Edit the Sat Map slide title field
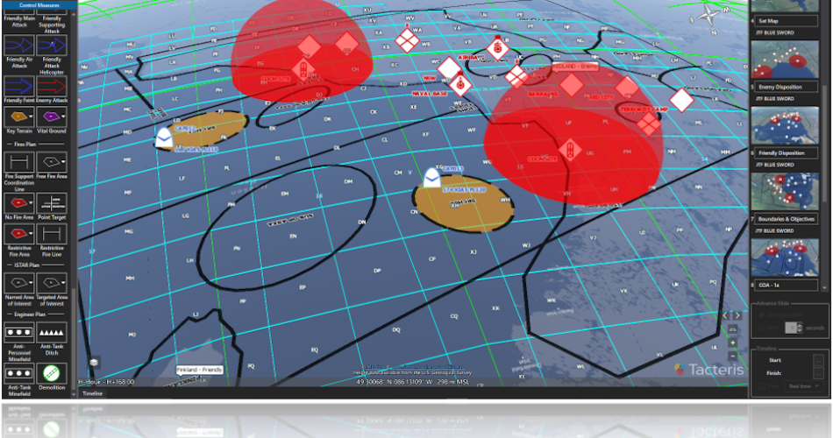This screenshot has width=833, height=438. (x=787, y=21)
